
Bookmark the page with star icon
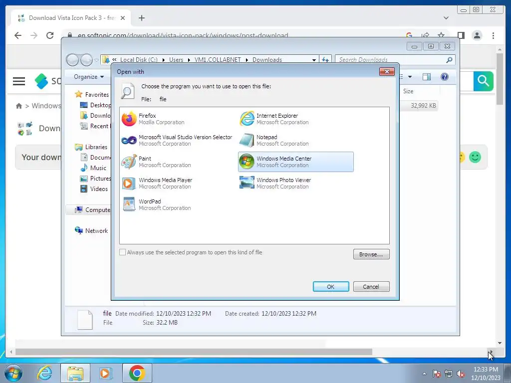[441, 35]
